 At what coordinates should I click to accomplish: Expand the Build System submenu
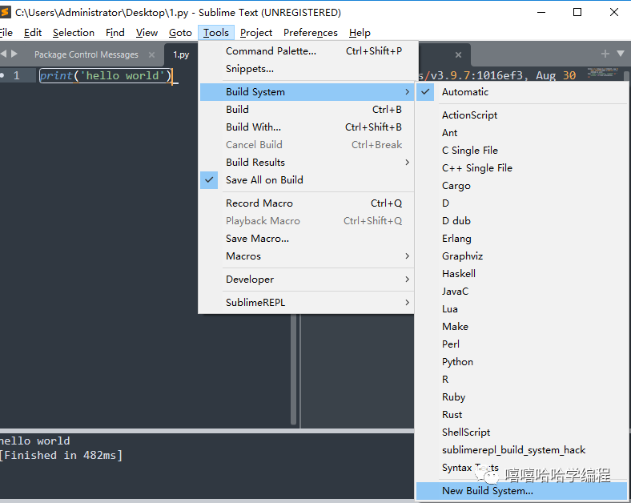[306, 92]
